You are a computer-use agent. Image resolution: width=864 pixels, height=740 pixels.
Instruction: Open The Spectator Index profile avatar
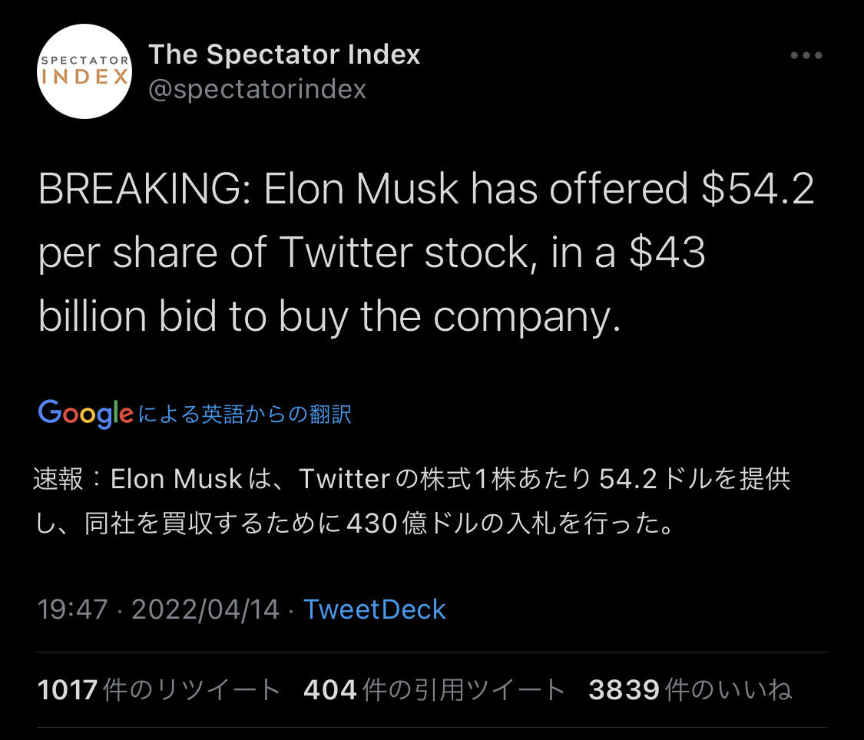point(84,71)
